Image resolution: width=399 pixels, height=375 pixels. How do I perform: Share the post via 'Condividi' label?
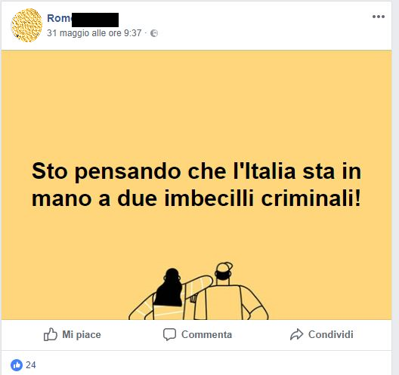[331, 334]
